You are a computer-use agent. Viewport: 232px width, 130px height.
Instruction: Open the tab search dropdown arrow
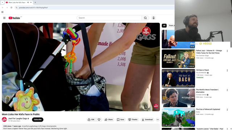point(3,3)
